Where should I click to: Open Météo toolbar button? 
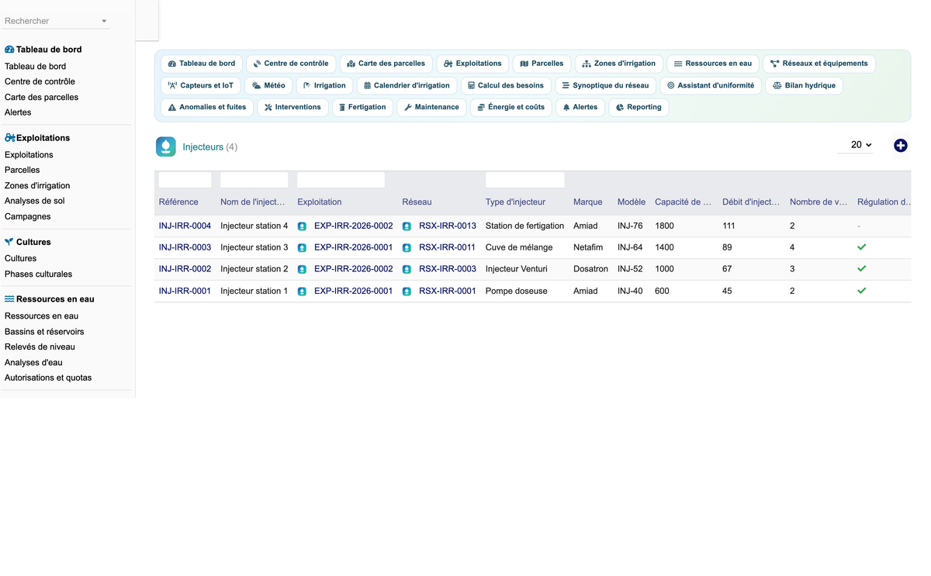pos(268,85)
